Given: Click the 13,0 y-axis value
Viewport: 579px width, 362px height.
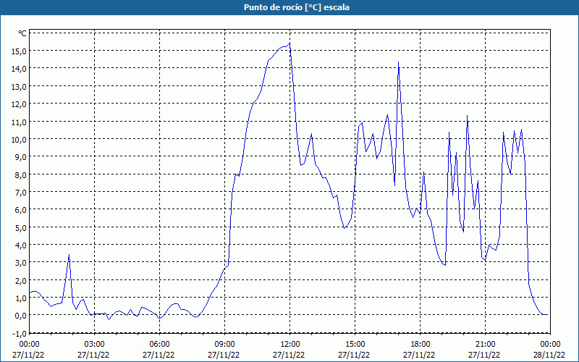Looking at the screenshot, I should point(19,86).
